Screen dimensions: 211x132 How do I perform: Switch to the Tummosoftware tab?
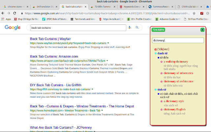161,7
